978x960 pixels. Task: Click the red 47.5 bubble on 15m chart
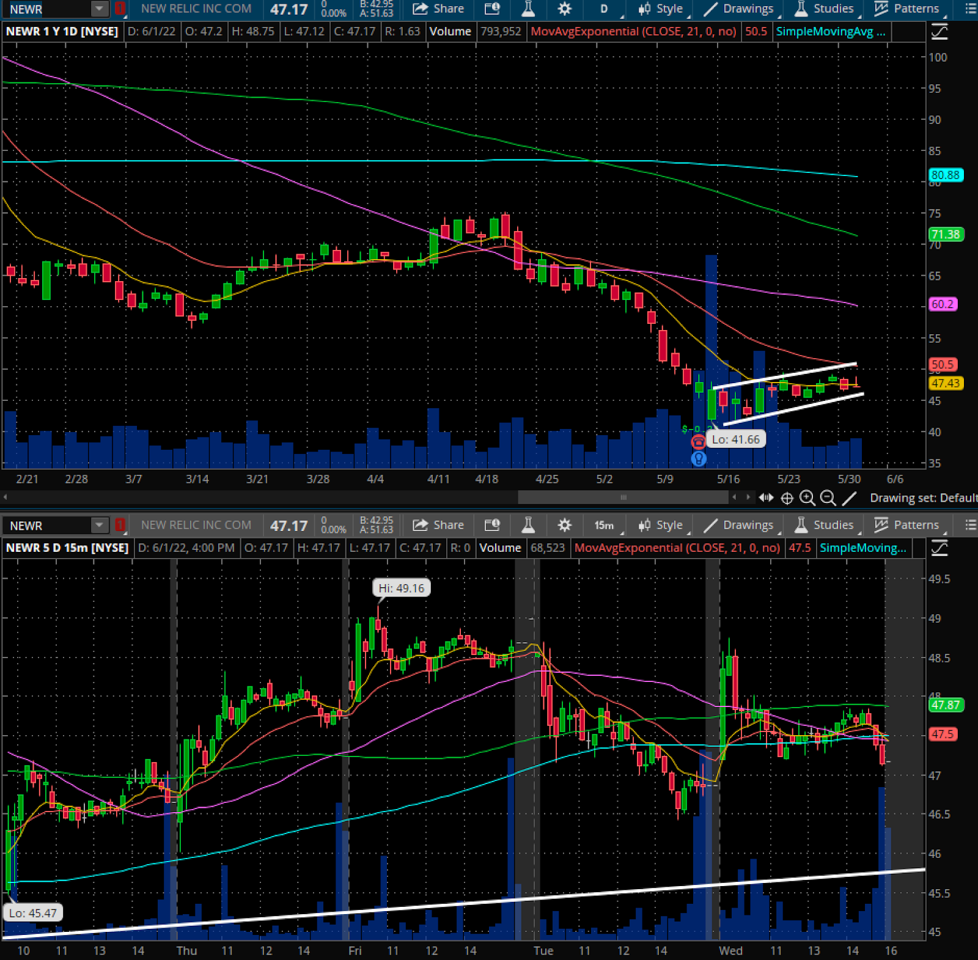click(943, 734)
